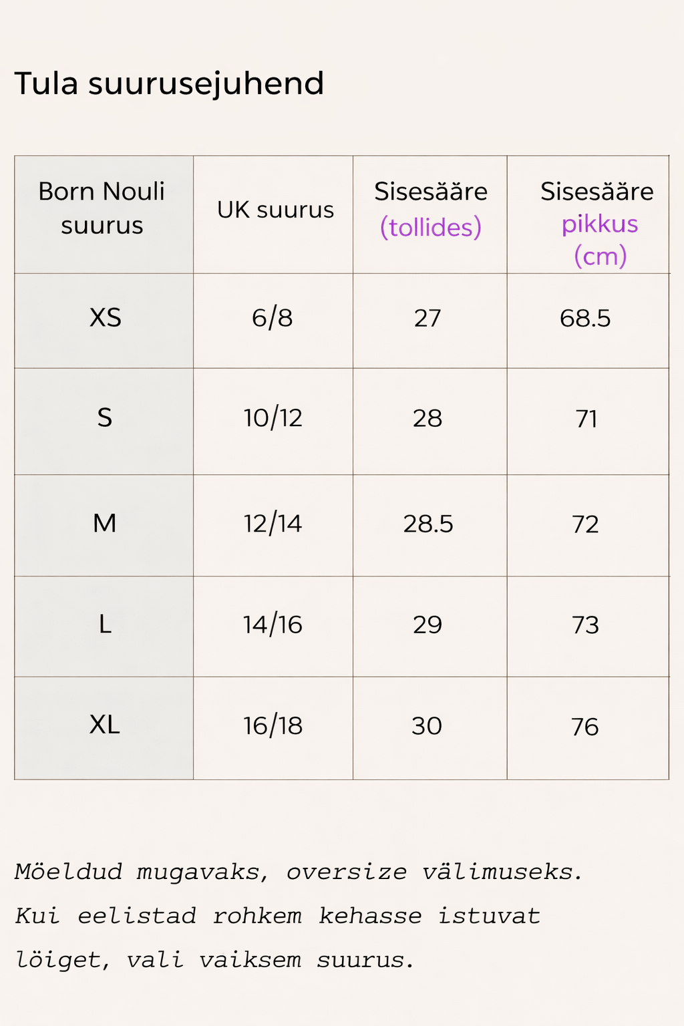Select the 28.5 inch inseam cell

pos(428,524)
